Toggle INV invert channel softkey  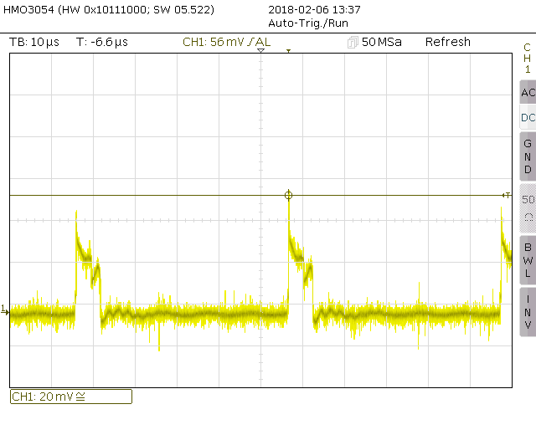(x=528, y=312)
